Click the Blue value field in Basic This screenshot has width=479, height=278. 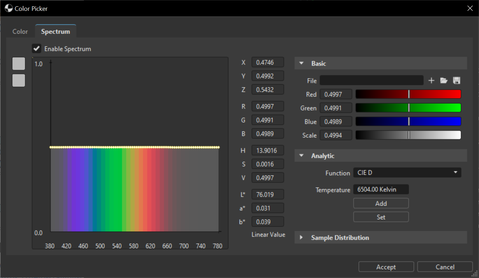point(336,122)
